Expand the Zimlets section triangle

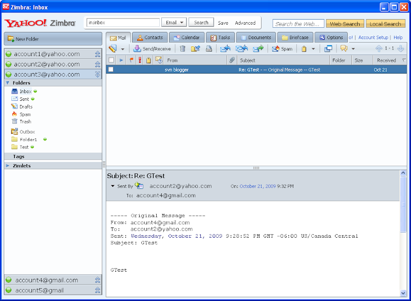click(8, 166)
